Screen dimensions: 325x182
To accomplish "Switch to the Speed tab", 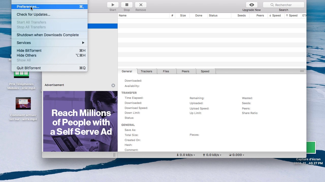I will tap(205, 71).
